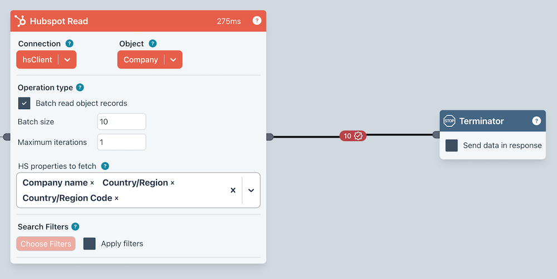Uncheck Batch read object records

pos(24,104)
